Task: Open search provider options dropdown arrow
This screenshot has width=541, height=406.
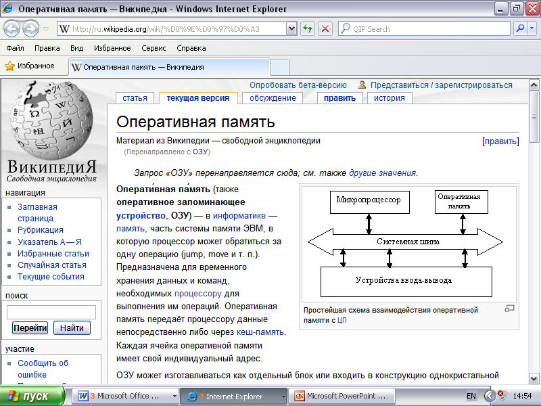Action: click(x=532, y=28)
